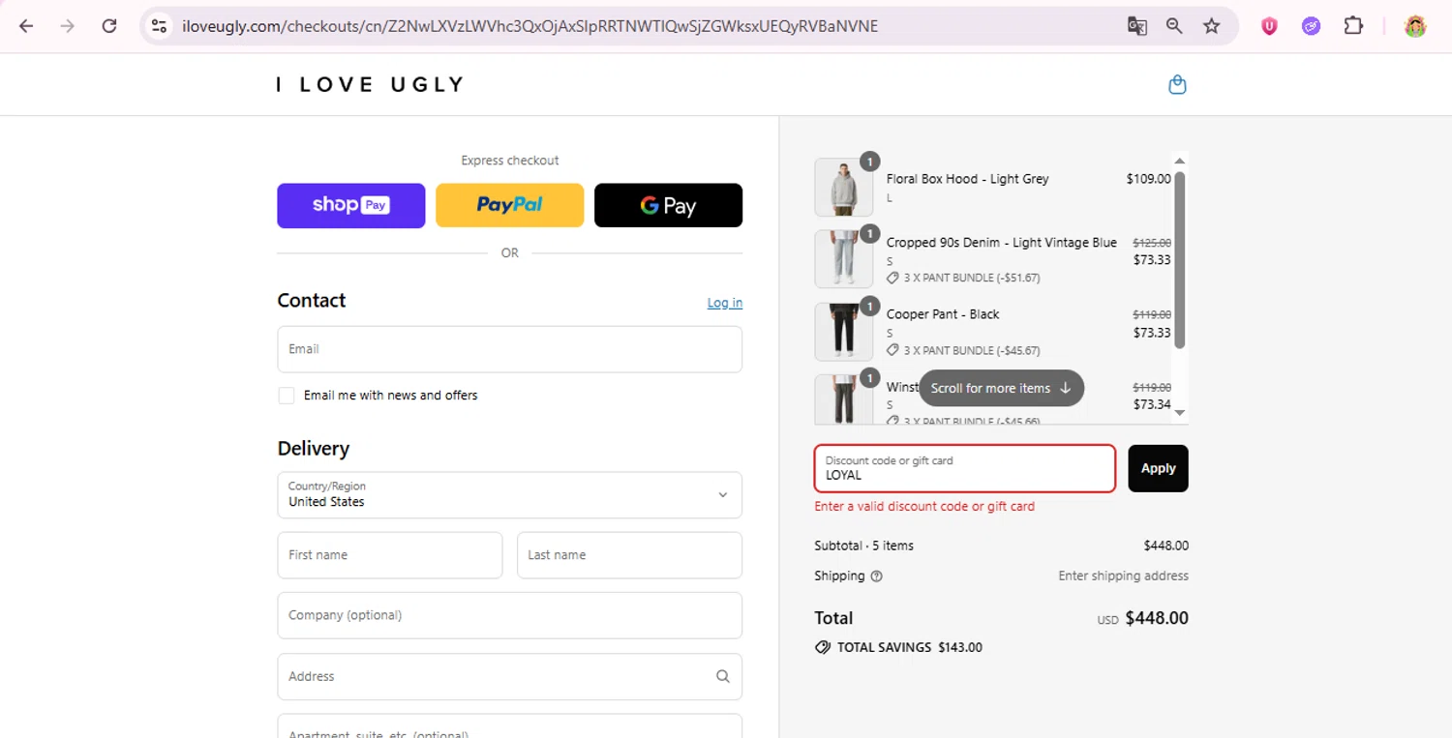Pay with Shop Pay
The height and width of the screenshot is (738, 1452).
pyautogui.click(x=351, y=205)
